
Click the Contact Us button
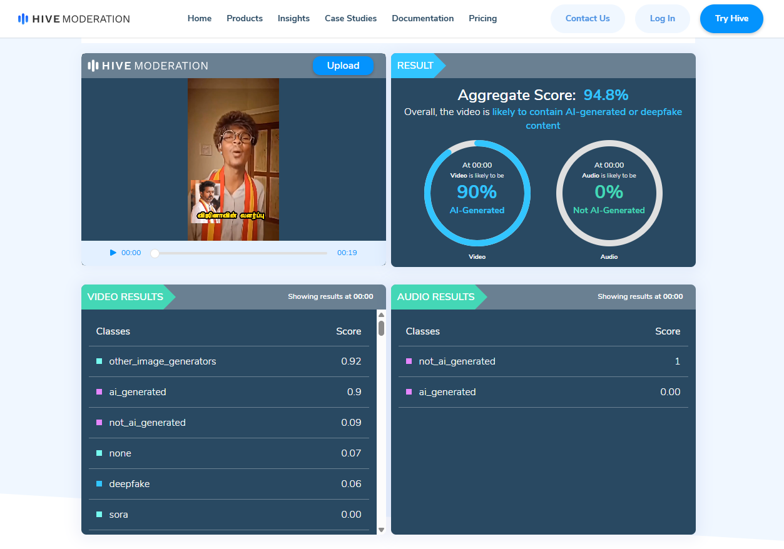[x=587, y=19]
